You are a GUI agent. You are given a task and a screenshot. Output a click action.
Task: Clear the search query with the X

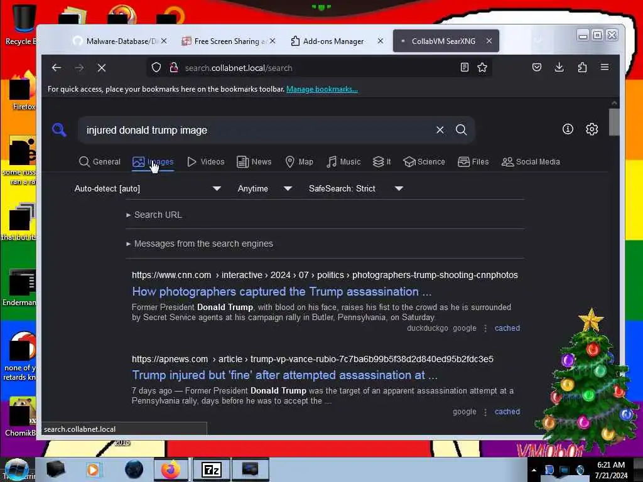click(440, 130)
